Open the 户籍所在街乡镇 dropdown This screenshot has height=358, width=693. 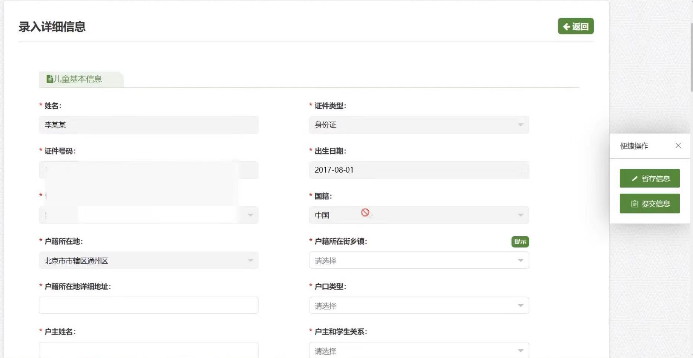pyautogui.click(x=418, y=261)
